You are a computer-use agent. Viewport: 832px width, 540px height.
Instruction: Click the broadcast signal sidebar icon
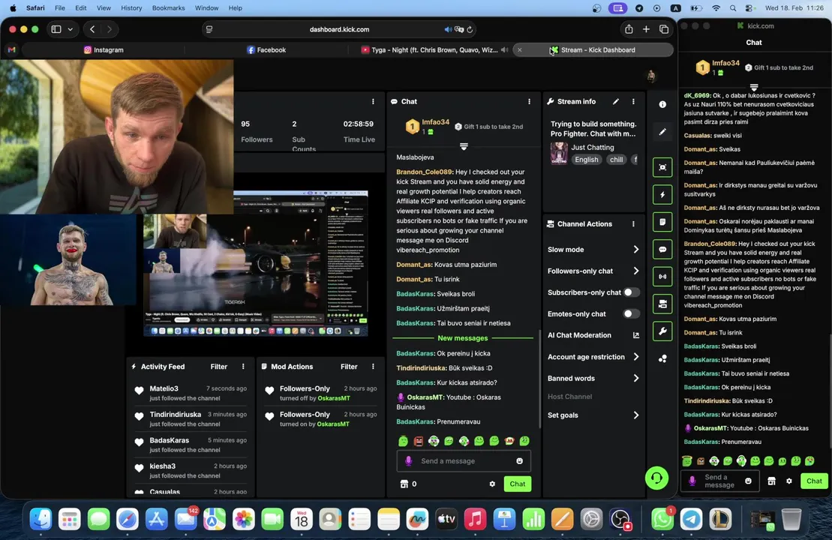[x=662, y=276]
